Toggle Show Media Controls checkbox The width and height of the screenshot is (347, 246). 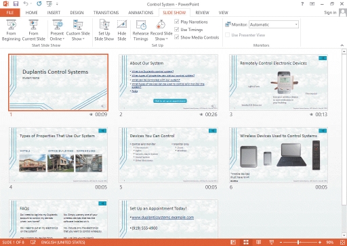(177, 37)
